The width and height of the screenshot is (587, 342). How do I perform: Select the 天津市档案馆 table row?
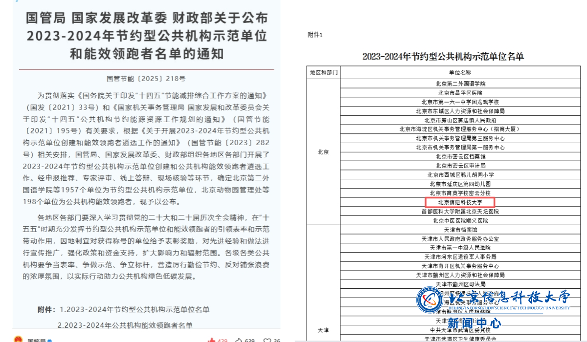click(x=460, y=230)
